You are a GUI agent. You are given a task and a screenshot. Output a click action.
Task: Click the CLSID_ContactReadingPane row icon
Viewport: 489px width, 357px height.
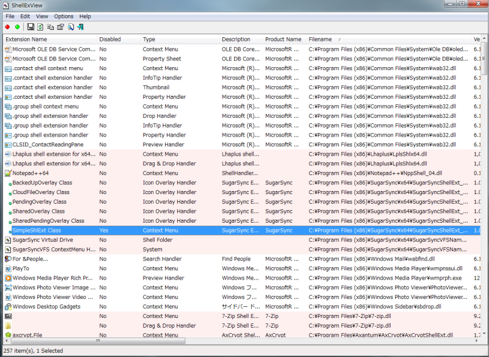(8, 145)
